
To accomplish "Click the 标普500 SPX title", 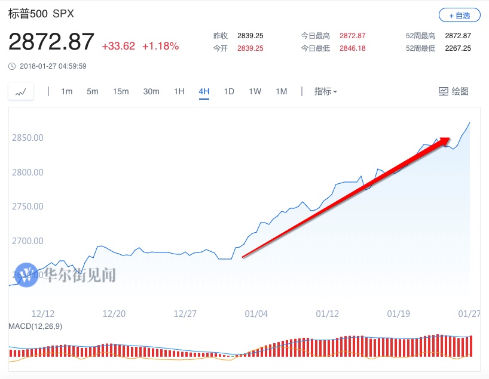I will pos(41,14).
